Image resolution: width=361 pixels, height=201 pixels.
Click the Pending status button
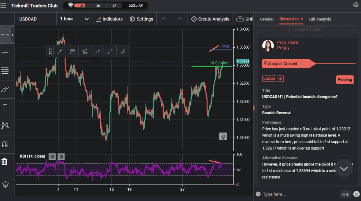click(x=345, y=80)
